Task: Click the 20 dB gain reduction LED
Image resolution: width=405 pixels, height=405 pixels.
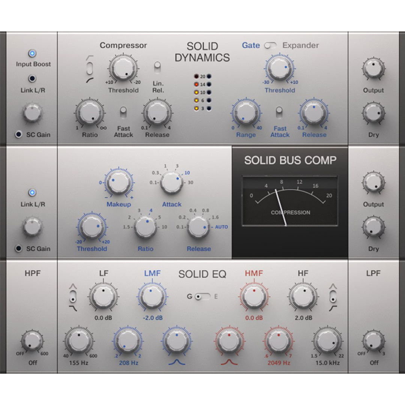Action: 196,76
